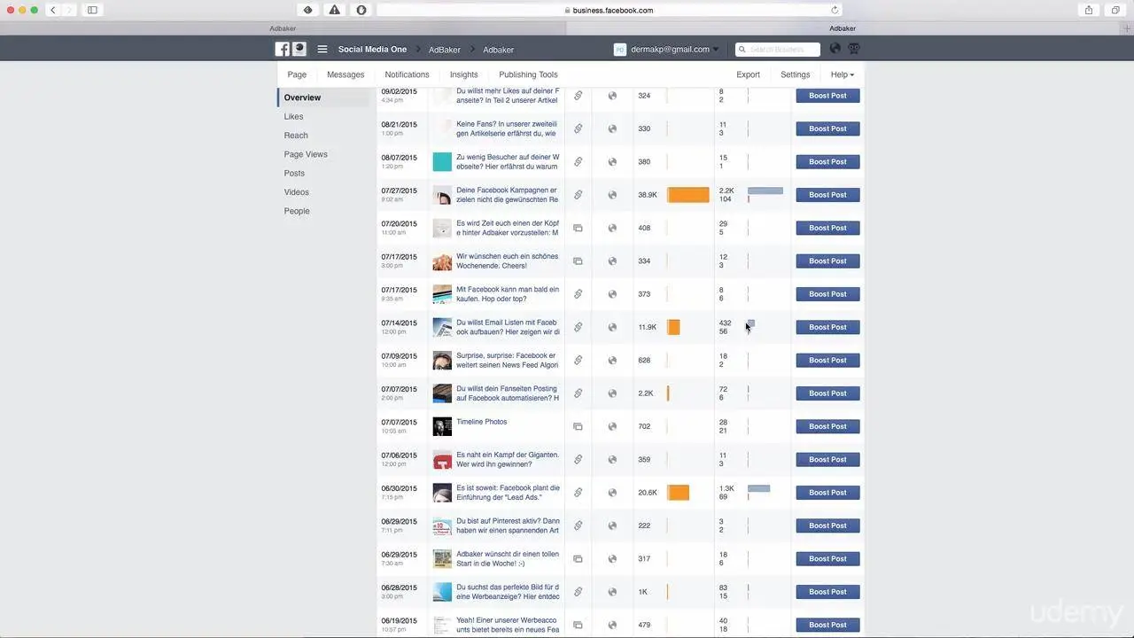The height and width of the screenshot is (638, 1134).
Task: Open the Messages tab
Action: tap(345, 74)
